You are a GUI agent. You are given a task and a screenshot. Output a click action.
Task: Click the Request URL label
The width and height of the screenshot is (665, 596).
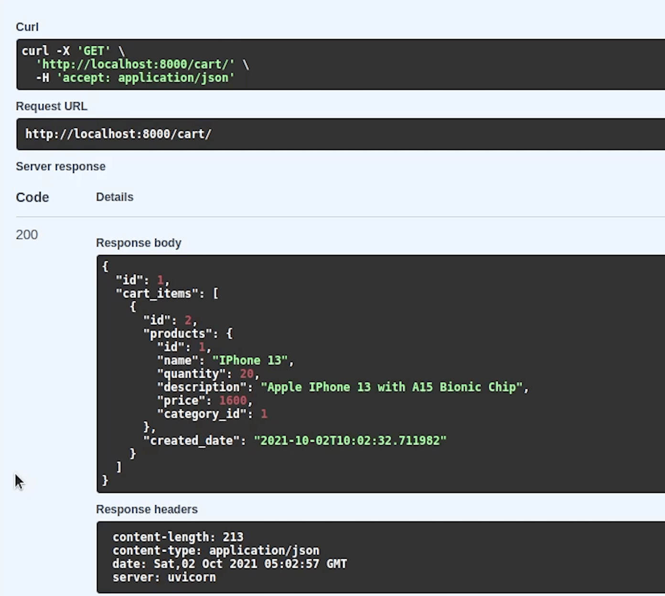[52, 106]
